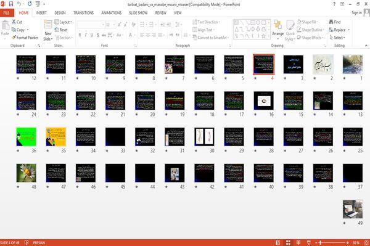Select Format Painter tool
Screen dimensions: 370x246
pyautogui.click(x=25, y=38)
